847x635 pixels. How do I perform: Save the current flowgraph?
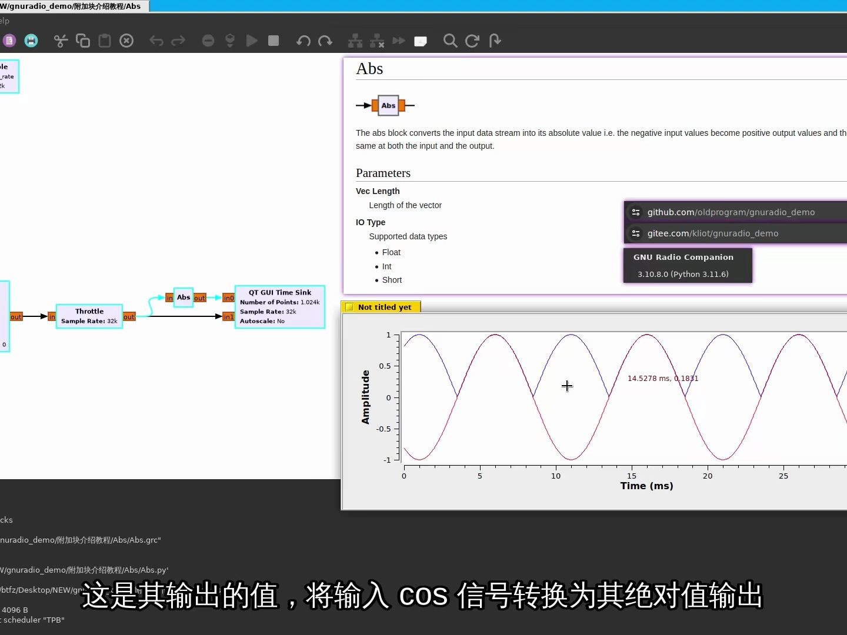click(31, 41)
